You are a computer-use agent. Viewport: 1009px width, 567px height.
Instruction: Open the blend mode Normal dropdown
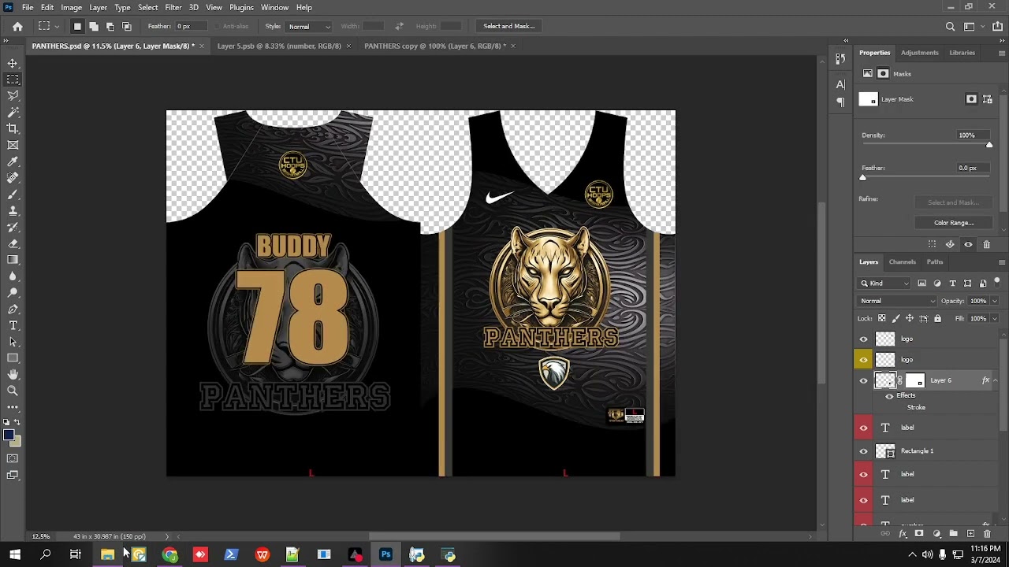click(897, 301)
